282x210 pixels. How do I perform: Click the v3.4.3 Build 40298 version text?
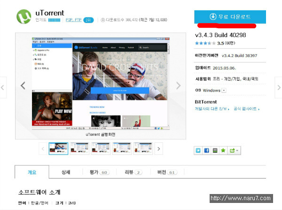click(x=220, y=35)
